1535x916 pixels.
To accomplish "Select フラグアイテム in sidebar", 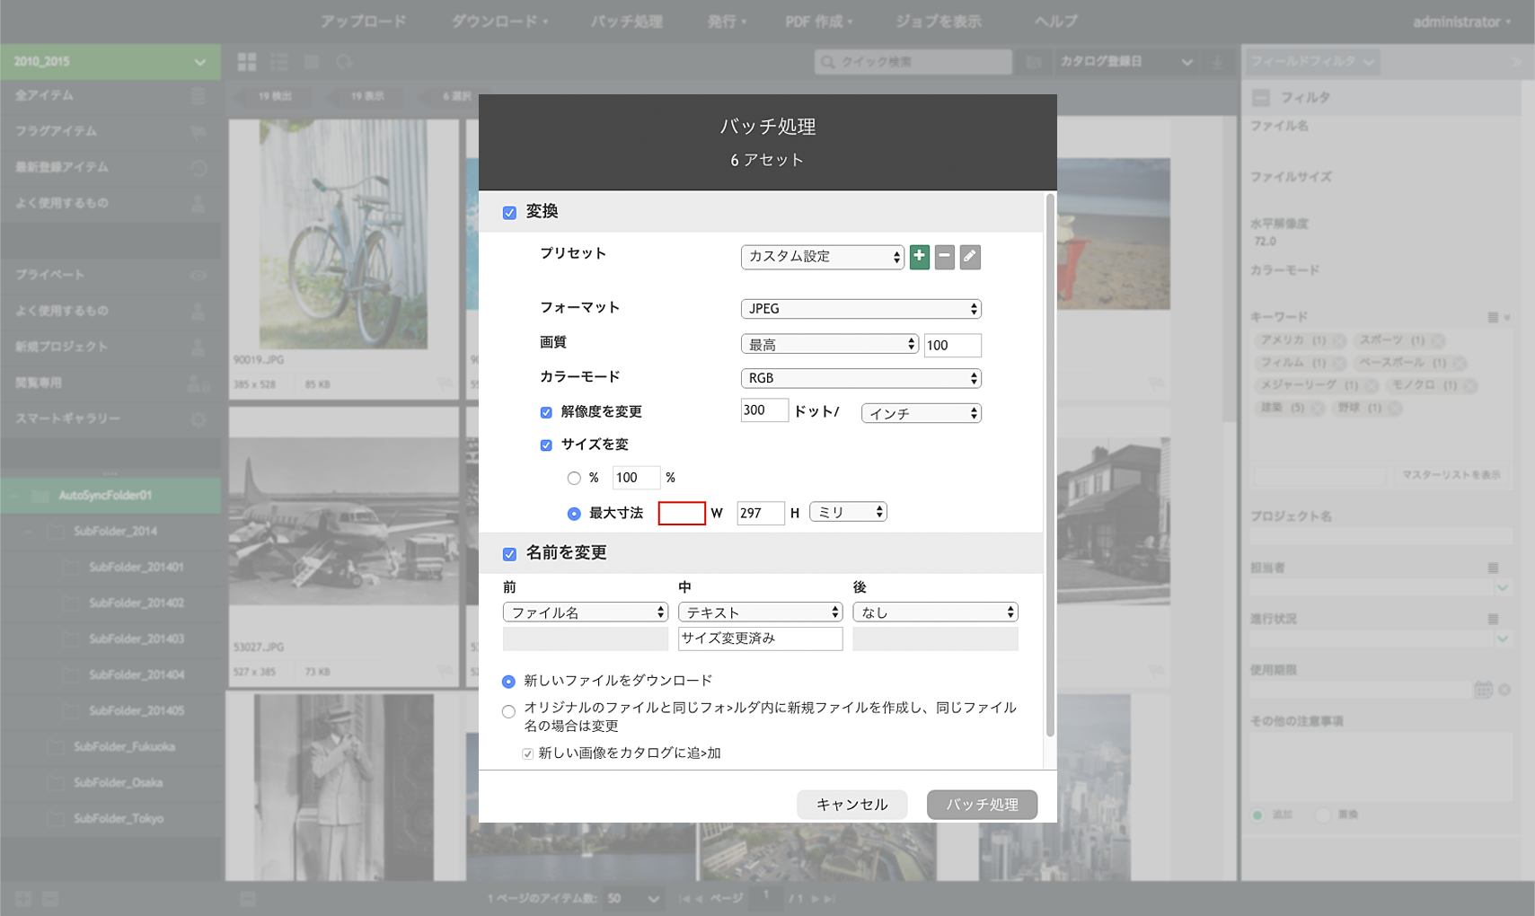I will 110,131.
